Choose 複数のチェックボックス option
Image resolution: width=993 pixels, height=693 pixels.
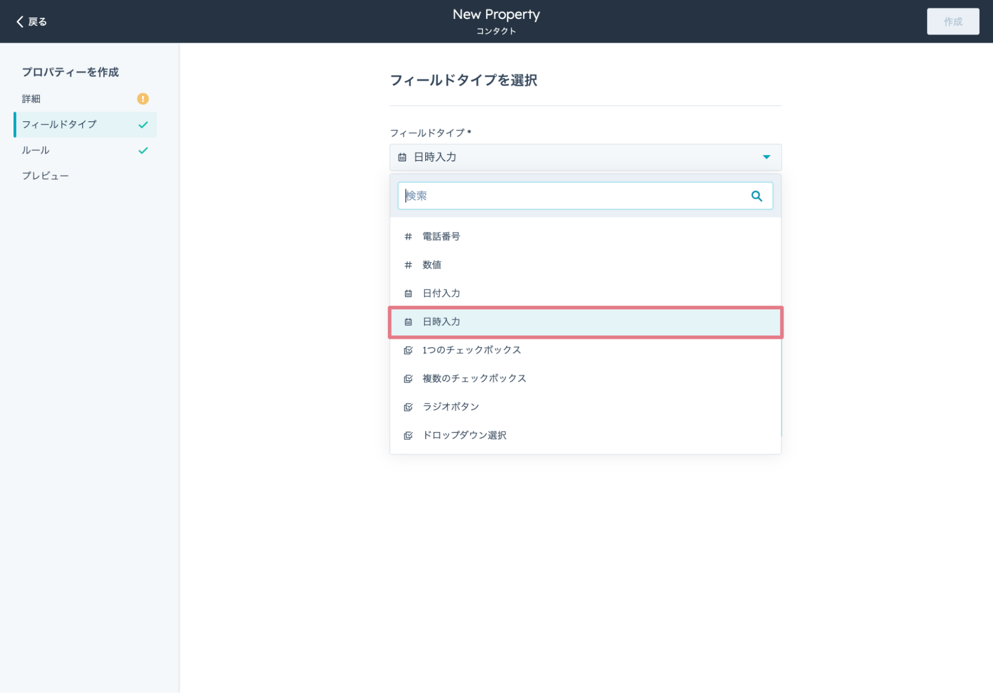585,379
